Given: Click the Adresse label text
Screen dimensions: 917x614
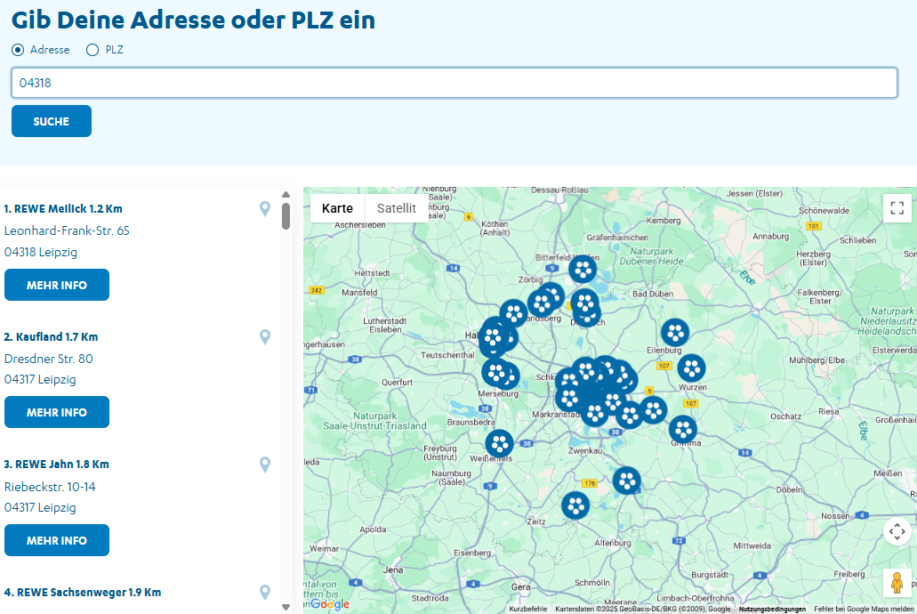Looking at the screenshot, I should pos(50,50).
